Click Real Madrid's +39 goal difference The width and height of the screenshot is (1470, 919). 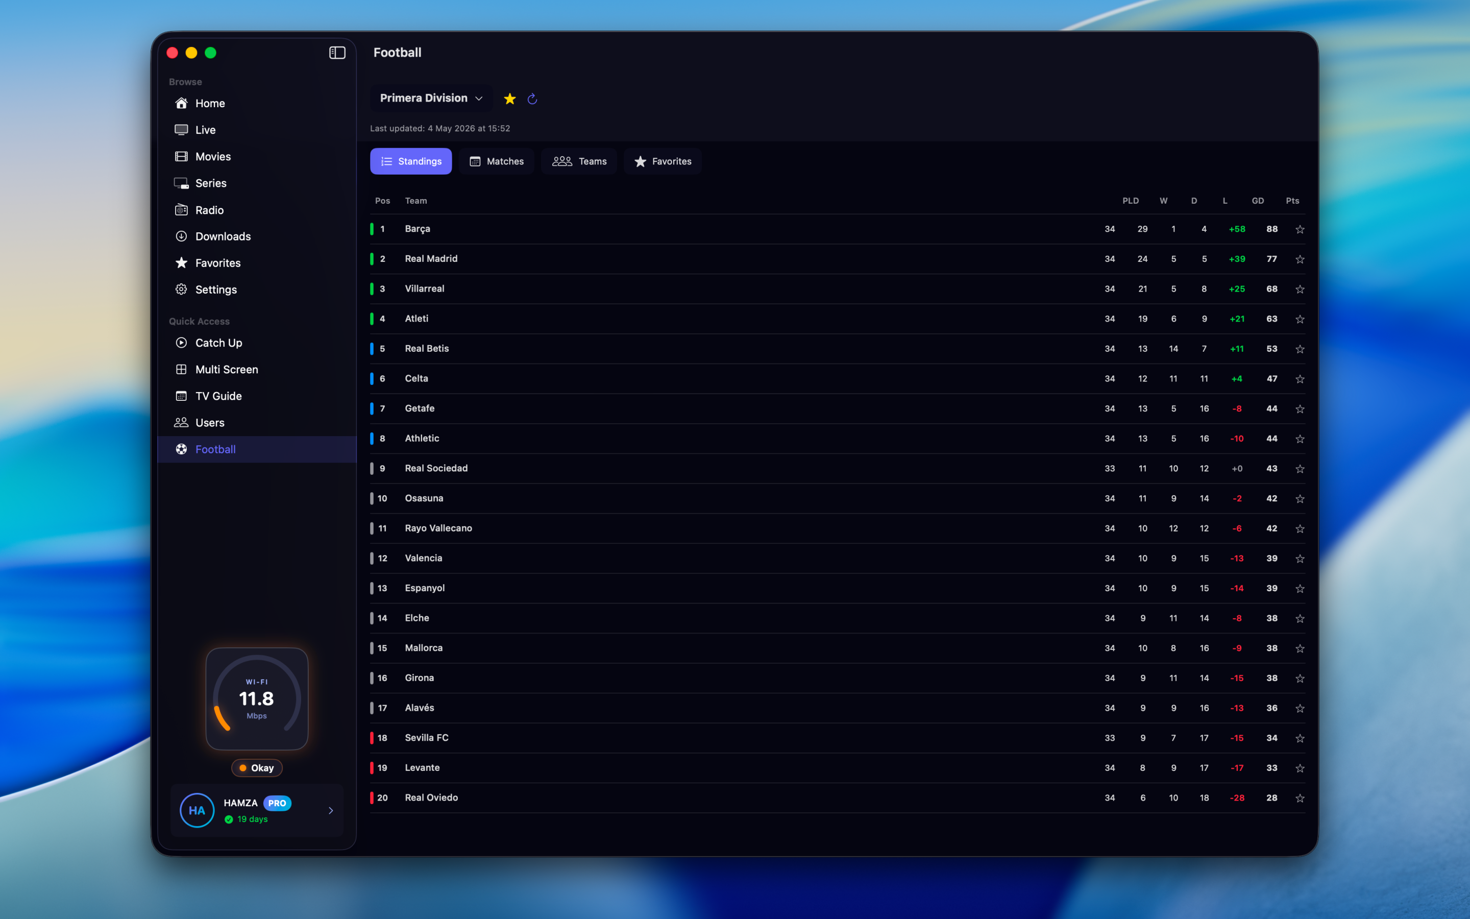pyautogui.click(x=1237, y=259)
